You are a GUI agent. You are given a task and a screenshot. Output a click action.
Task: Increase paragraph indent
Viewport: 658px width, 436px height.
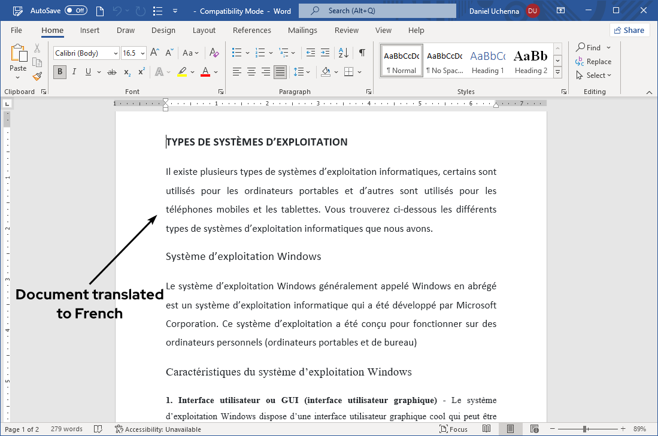[x=326, y=53]
